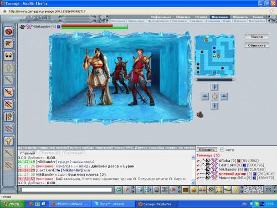Move backward with the down arrow
Image resolution: width=277 pixels, height=208 pixels.
[x=214, y=106]
